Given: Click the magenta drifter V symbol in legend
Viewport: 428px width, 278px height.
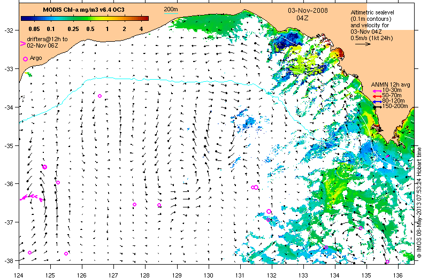Looking at the screenshot, I should (x=23, y=43).
